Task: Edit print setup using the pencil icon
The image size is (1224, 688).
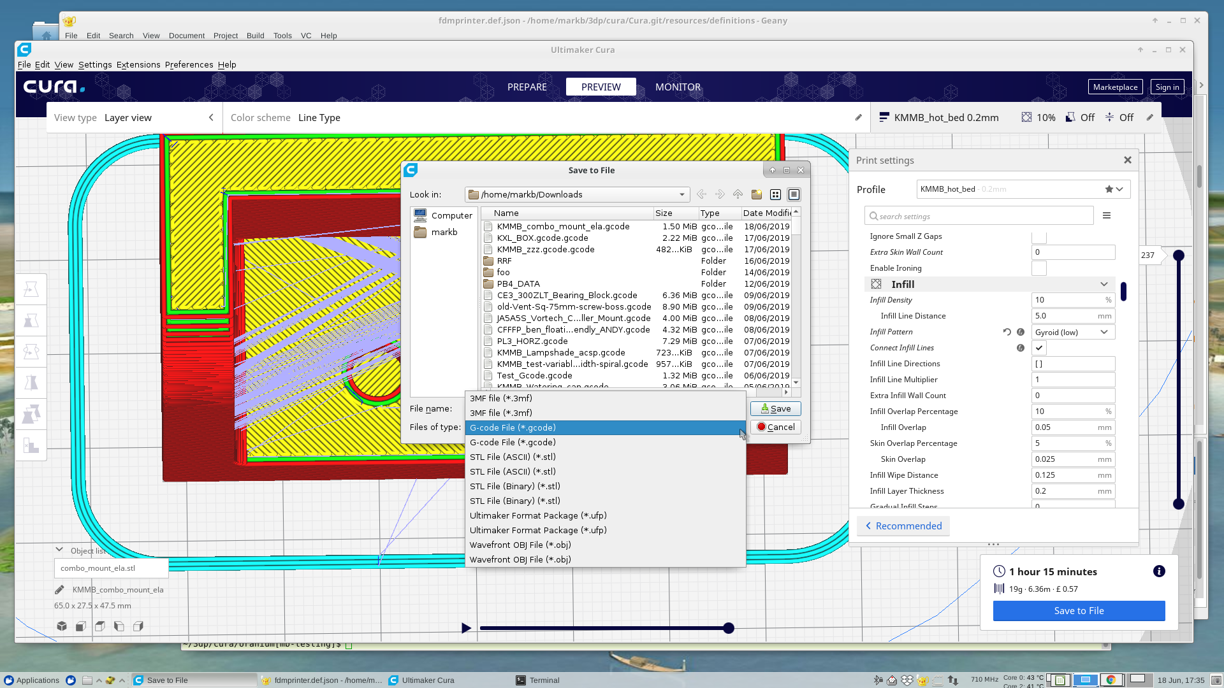Action: (1149, 117)
